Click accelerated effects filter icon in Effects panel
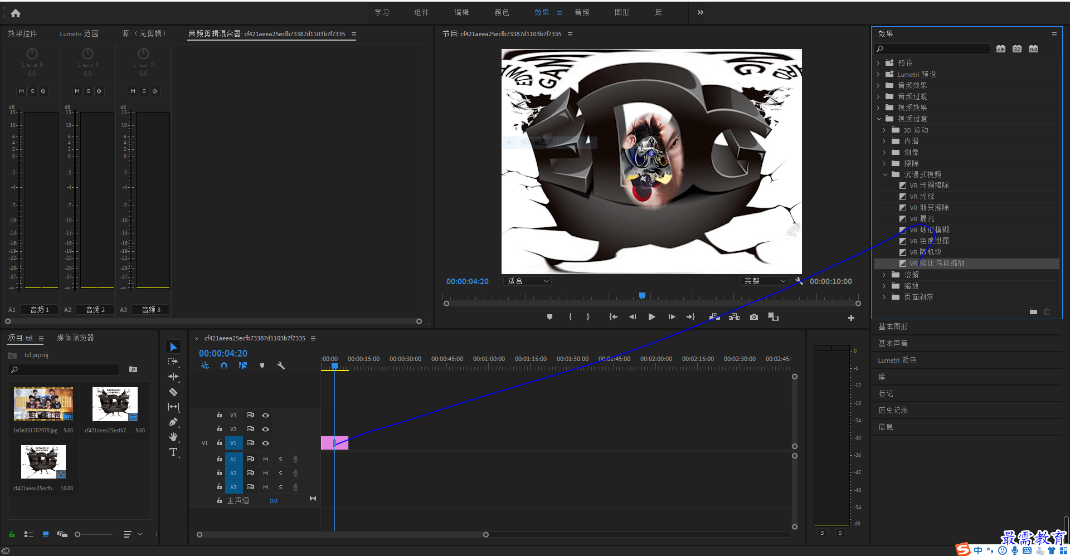 point(1001,49)
